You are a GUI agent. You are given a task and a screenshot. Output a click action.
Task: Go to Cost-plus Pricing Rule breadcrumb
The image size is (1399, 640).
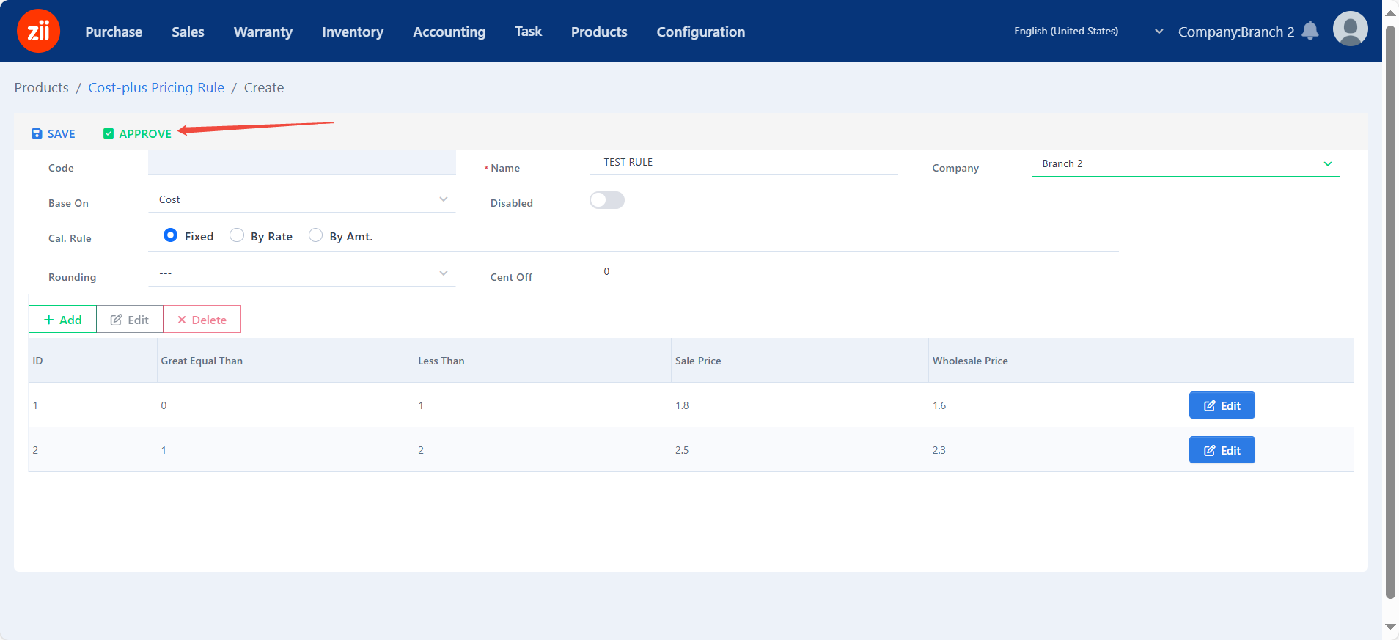(x=156, y=87)
